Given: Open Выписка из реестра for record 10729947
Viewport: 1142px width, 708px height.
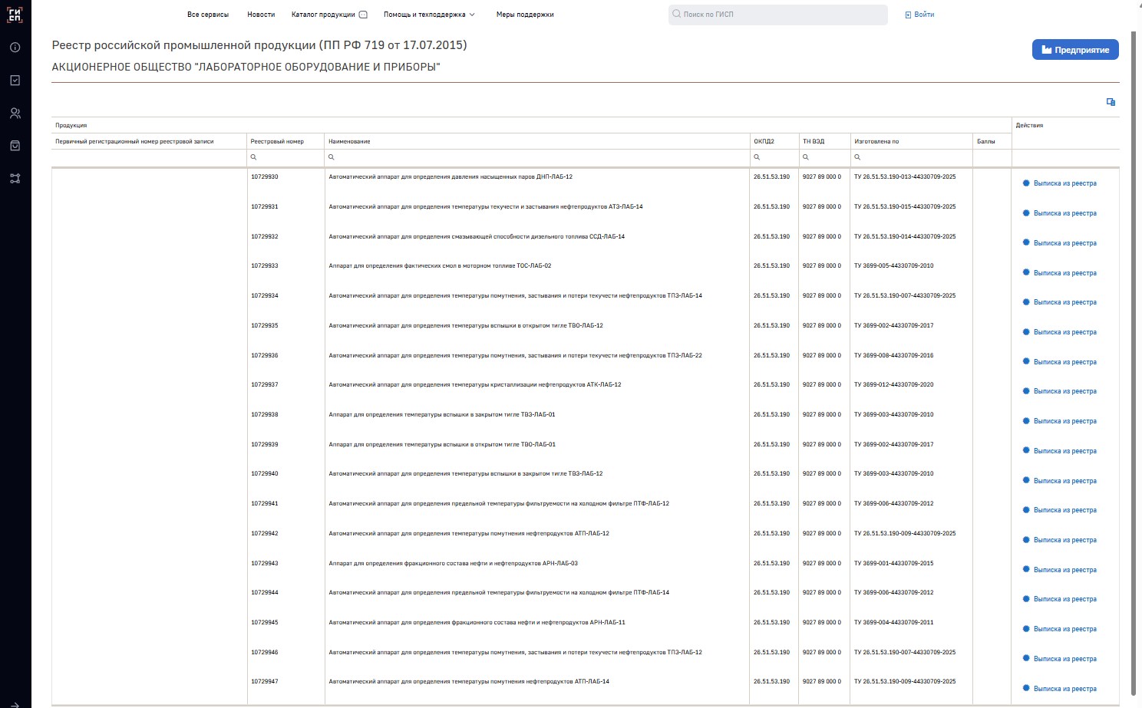Looking at the screenshot, I should (1064, 689).
